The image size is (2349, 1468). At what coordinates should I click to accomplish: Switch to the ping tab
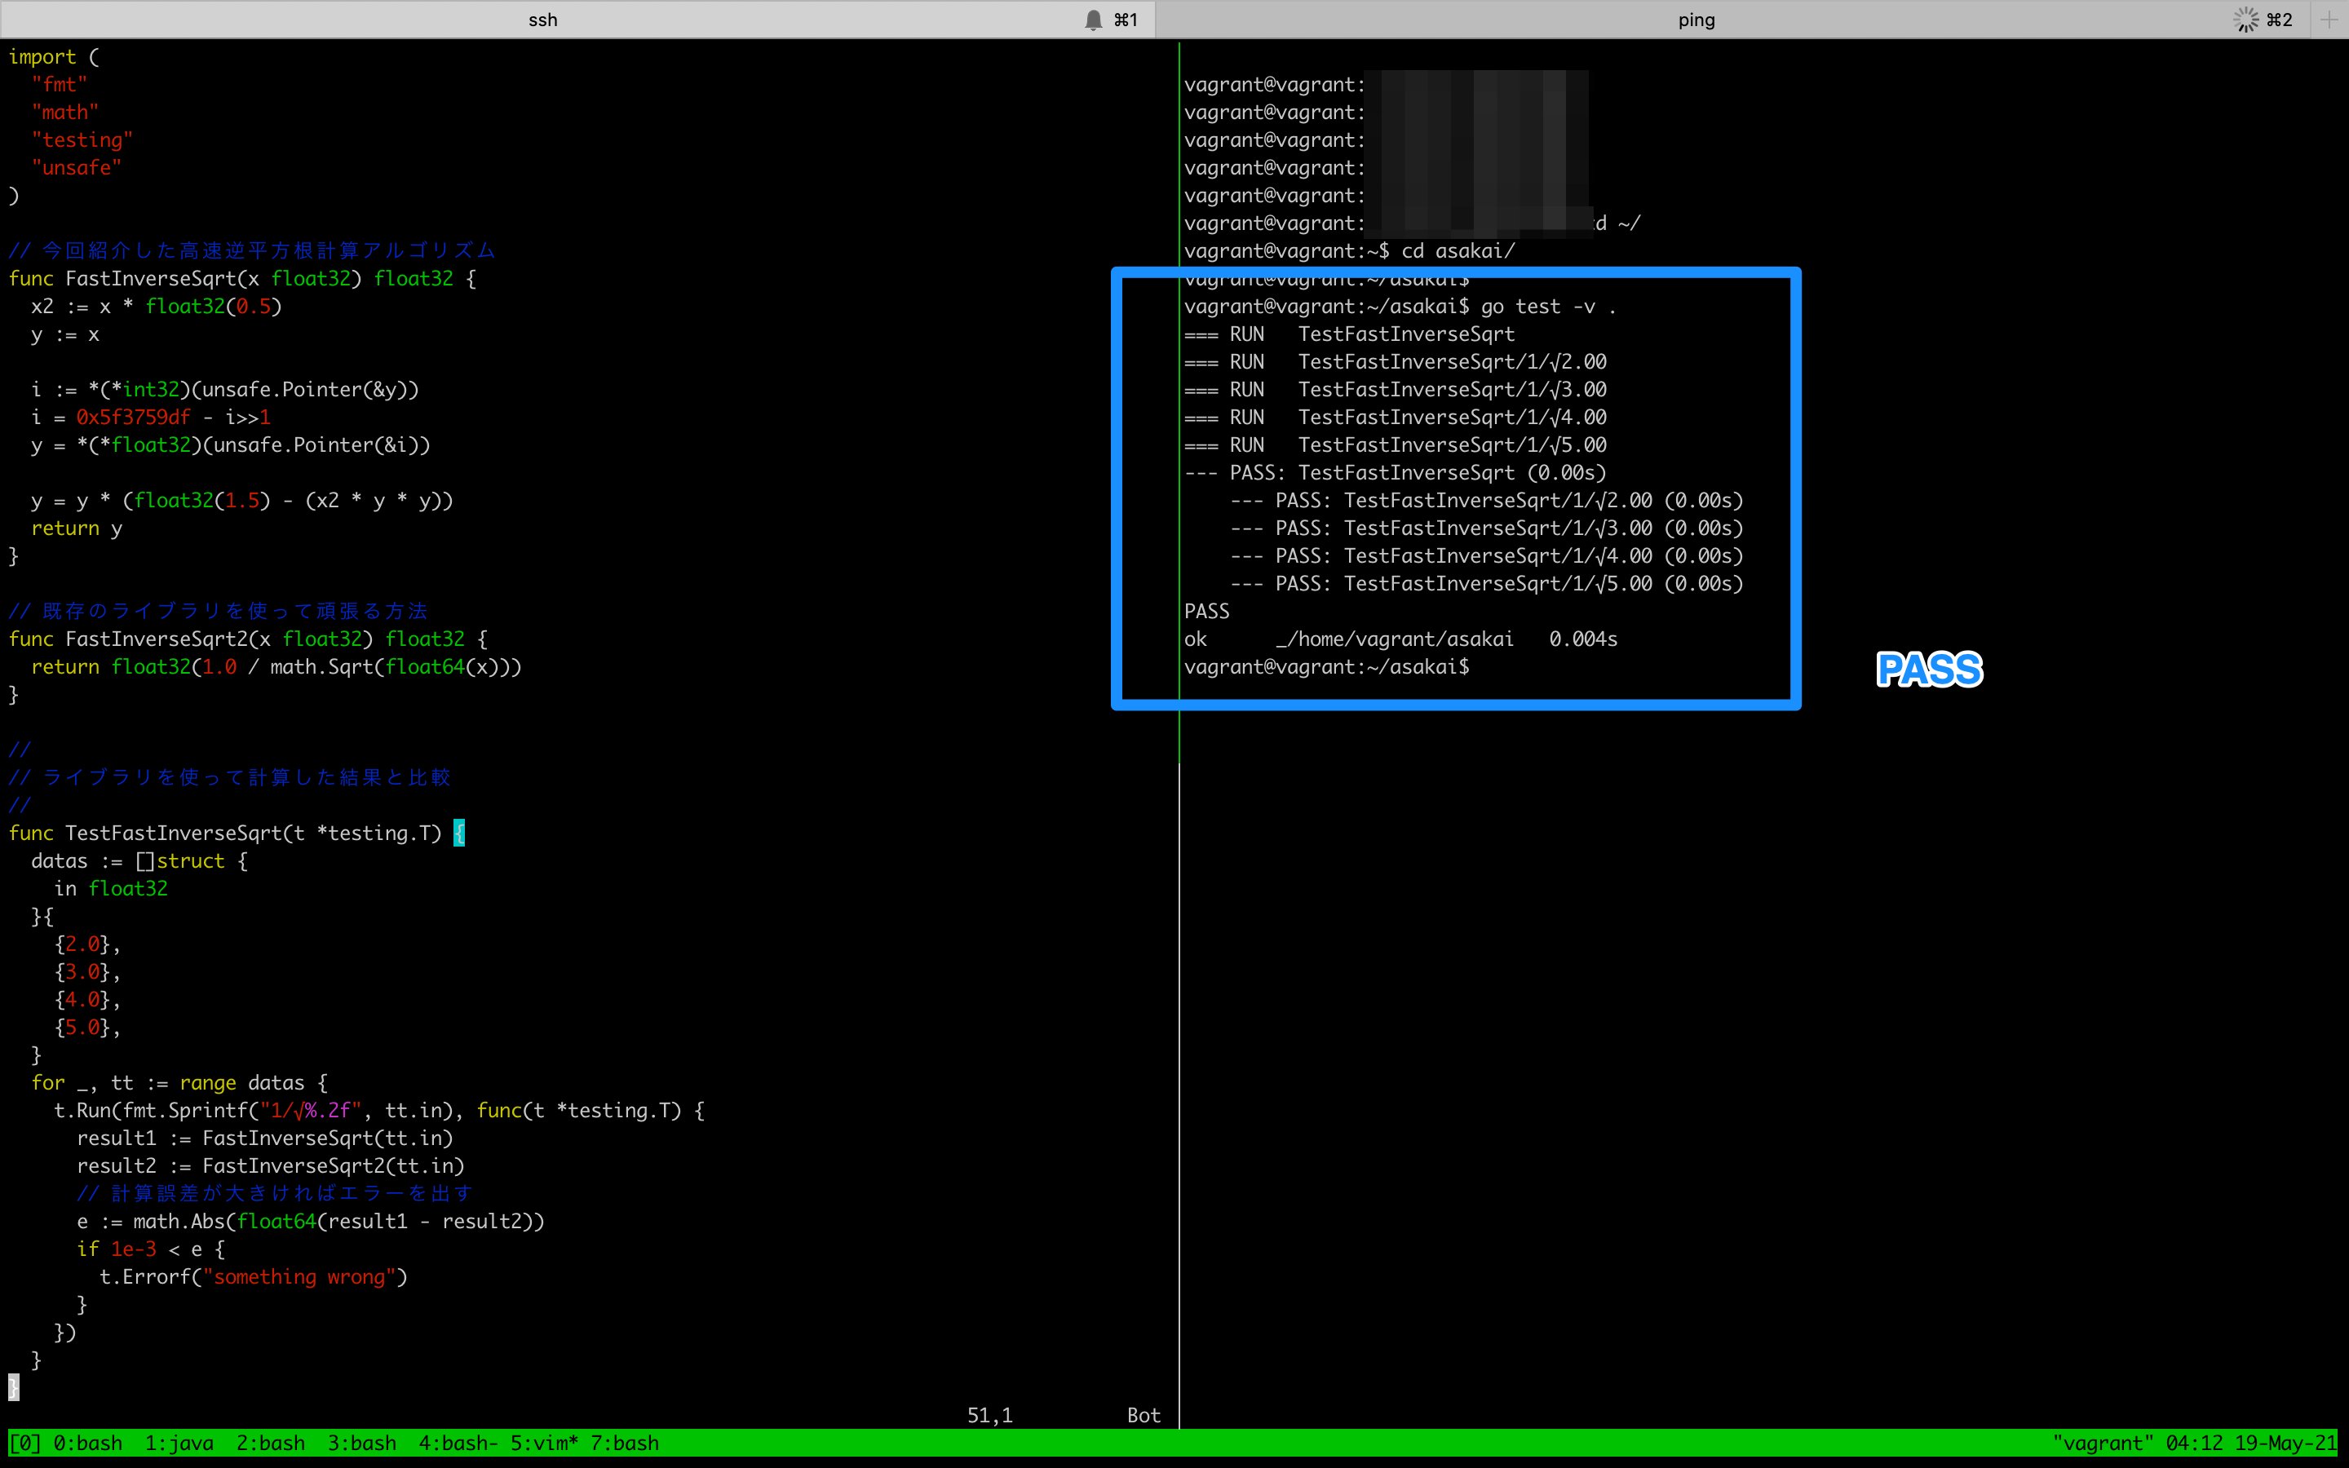coord(1696,20)
